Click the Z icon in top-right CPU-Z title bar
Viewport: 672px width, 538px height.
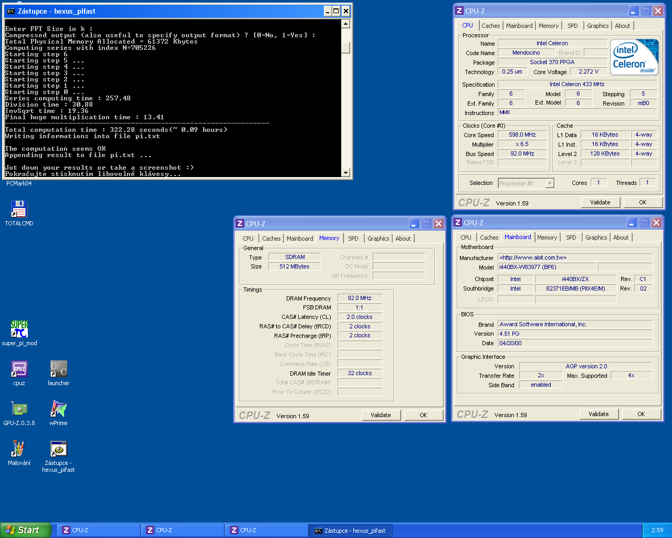click(459, 11)
